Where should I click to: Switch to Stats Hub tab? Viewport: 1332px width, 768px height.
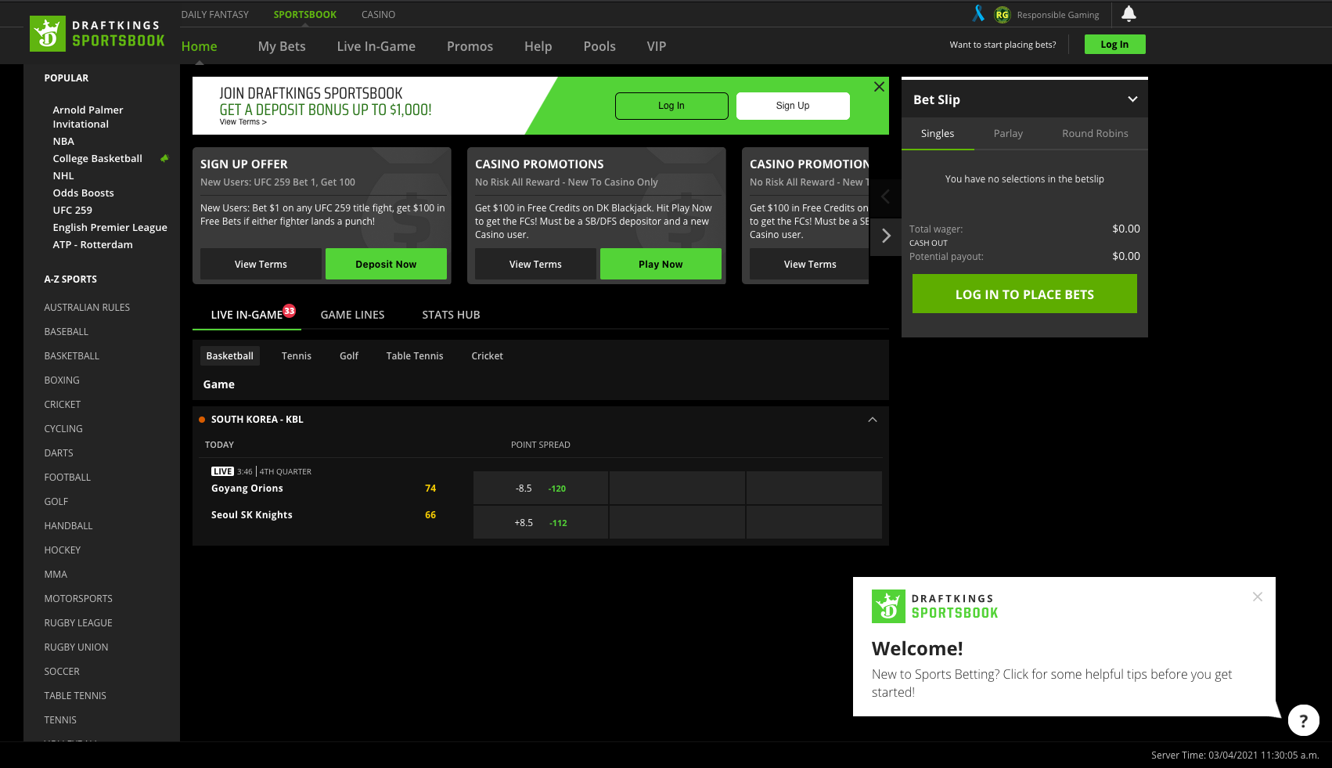click(452, 315)
